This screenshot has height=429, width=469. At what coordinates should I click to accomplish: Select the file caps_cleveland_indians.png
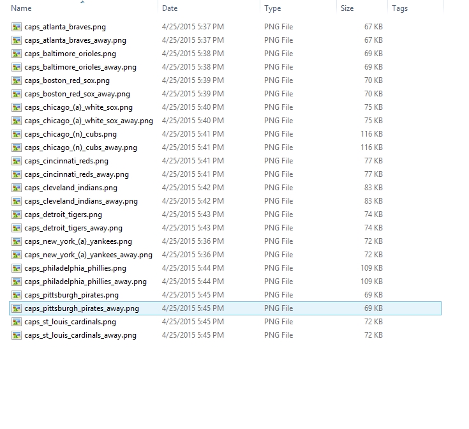click(71, 188)
